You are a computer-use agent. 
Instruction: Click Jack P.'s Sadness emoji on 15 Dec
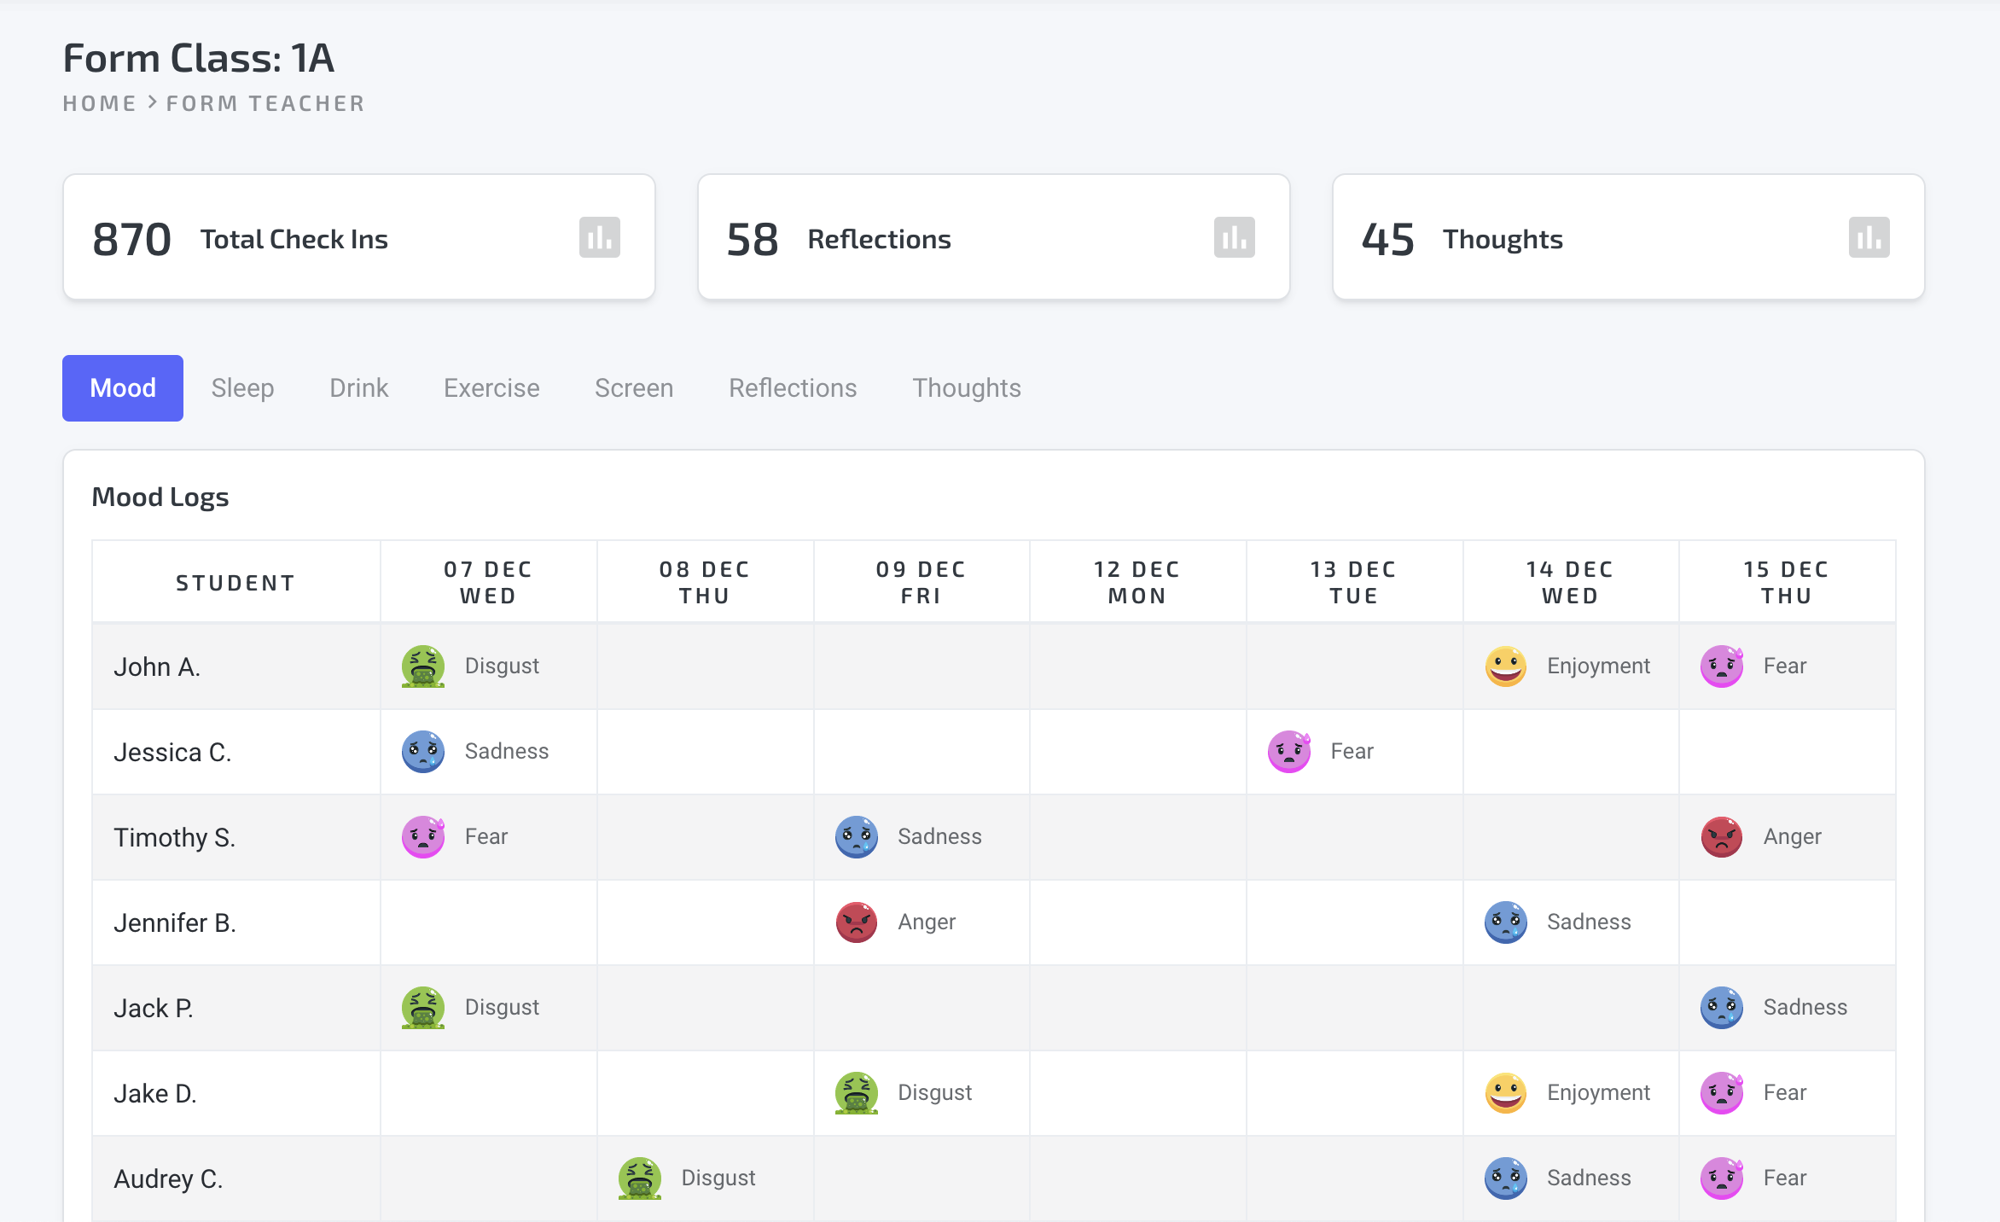[1722, 1008]
